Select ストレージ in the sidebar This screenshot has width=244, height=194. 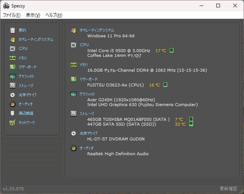point(26,86)
